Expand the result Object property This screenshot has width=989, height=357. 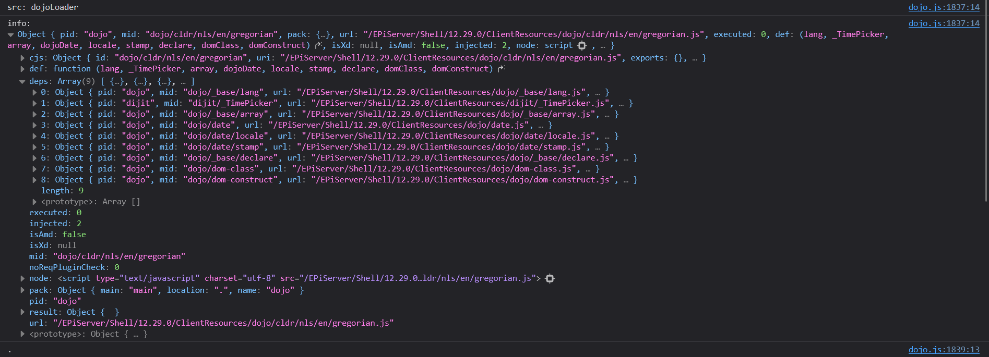tap(22, 312)
